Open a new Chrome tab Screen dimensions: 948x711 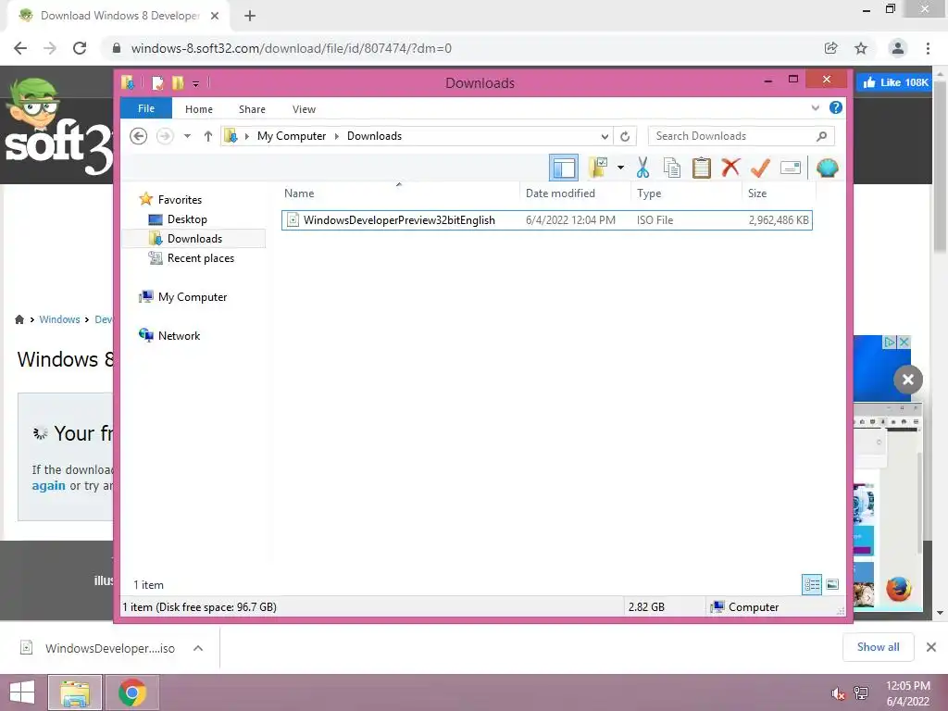tap(250, 16)
